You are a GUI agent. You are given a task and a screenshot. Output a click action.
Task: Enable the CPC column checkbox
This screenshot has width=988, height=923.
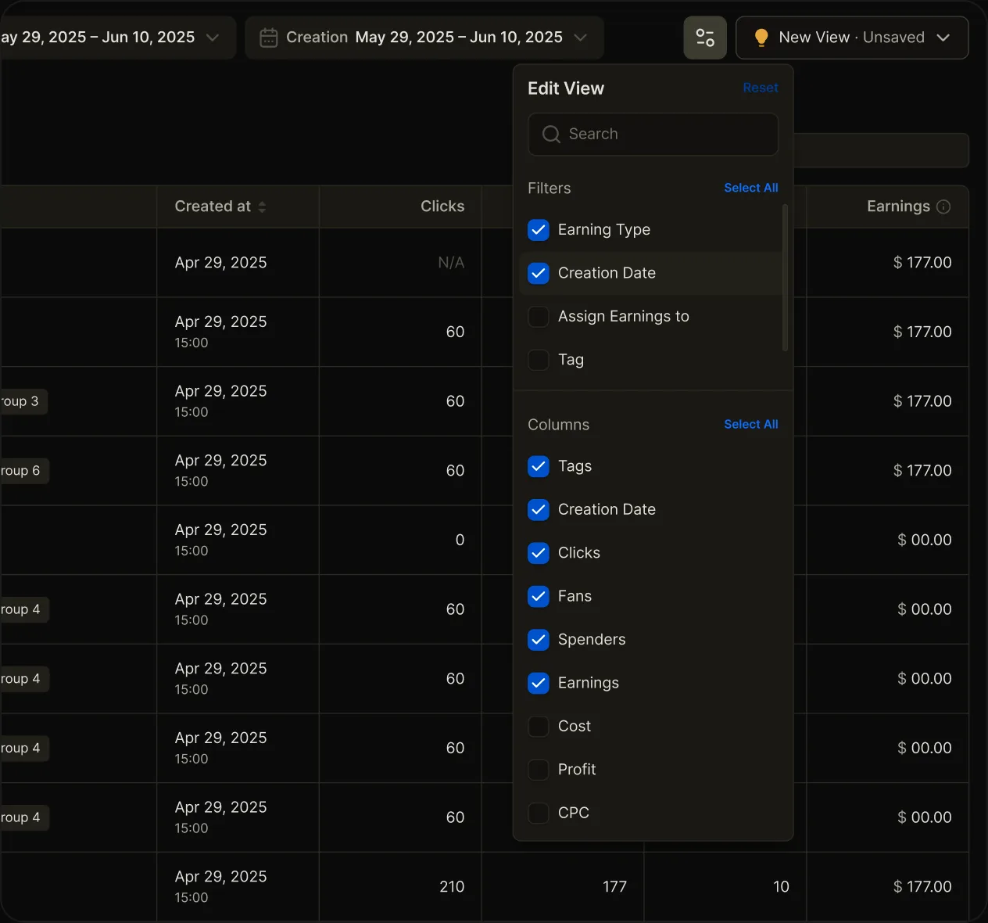click(x=539, y=813)
